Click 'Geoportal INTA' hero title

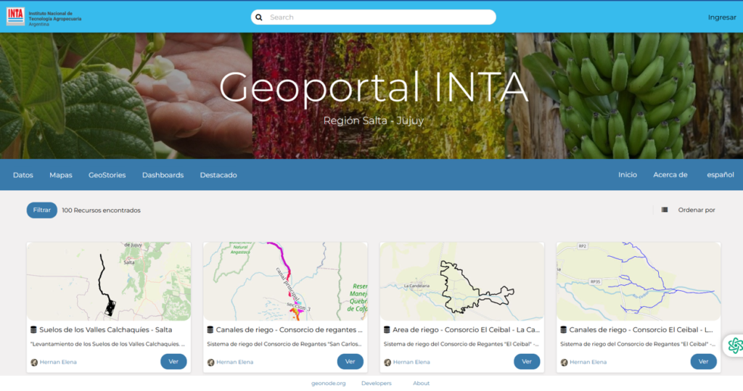[x=374, y=87]
